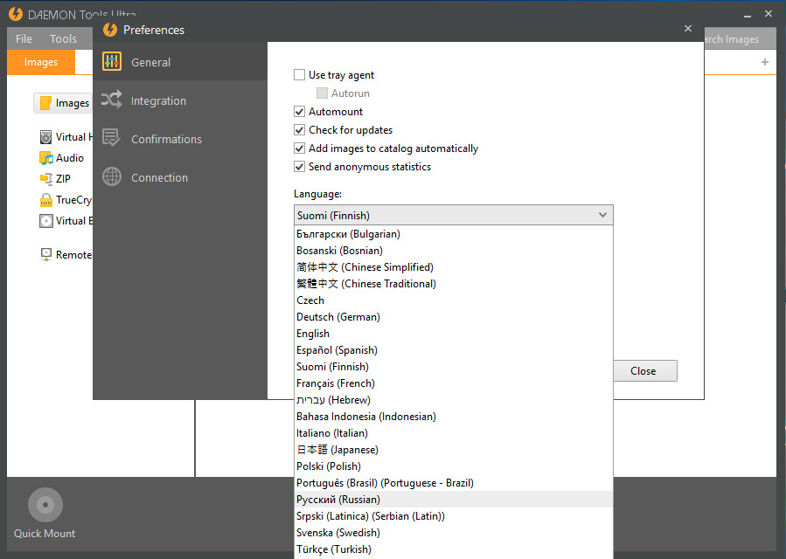Click the greyed-out Autorun checkbox
Screen dimensions: 786x559
(322, 93)
